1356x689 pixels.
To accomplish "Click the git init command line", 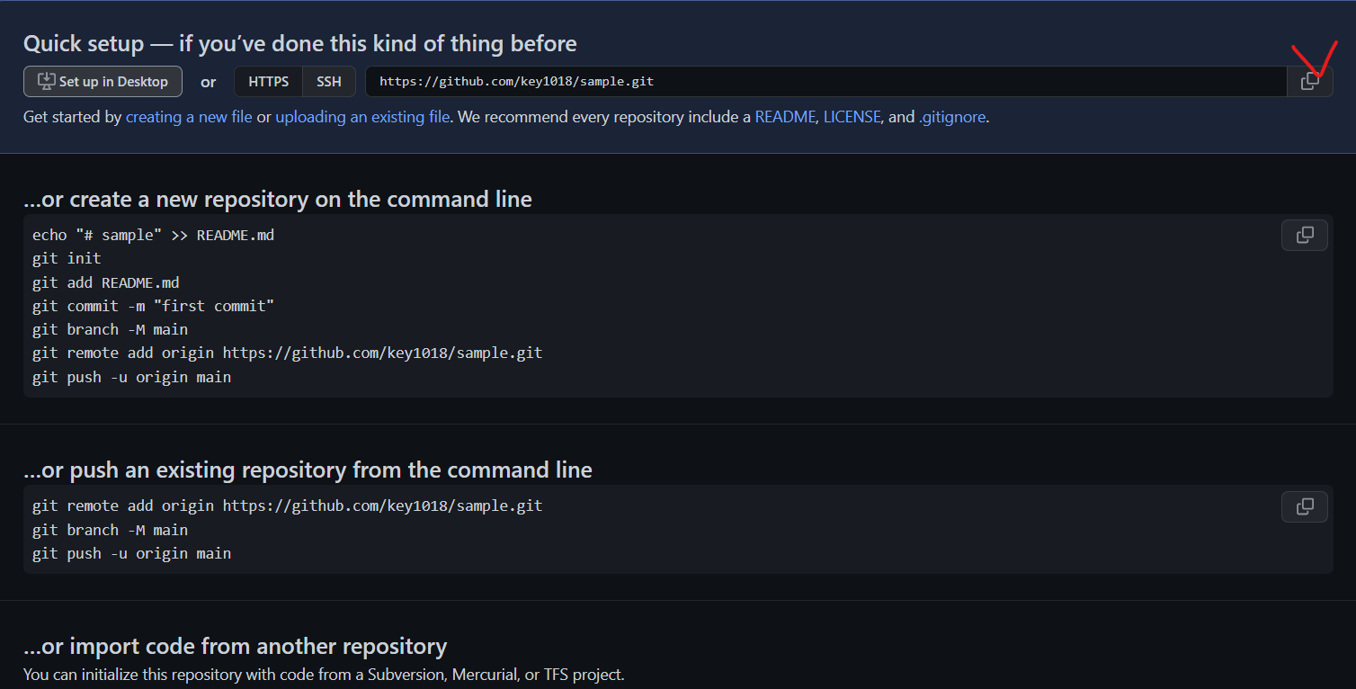I will click(65, 258).
